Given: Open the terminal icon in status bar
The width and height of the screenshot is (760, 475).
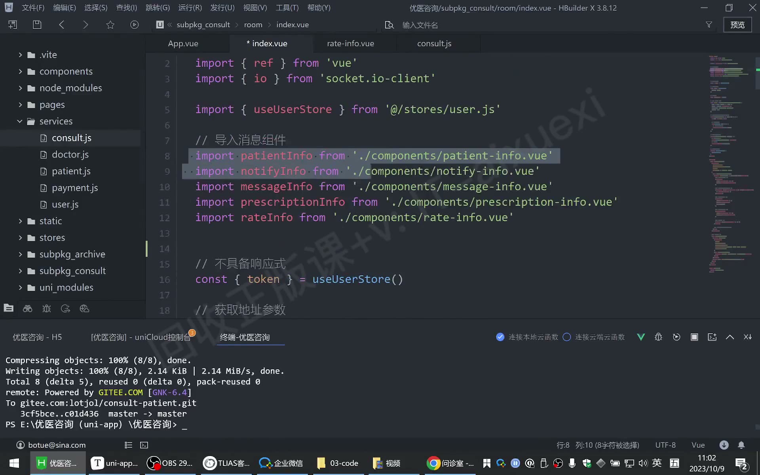Looking at the screenshot, I should [144, 445].
